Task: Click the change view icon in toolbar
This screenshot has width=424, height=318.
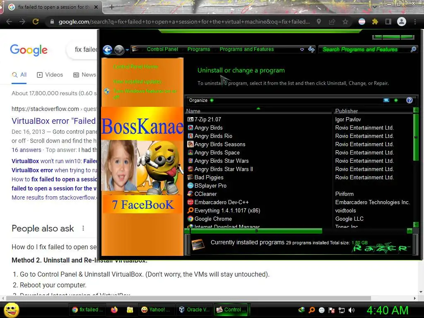Action: [386, 100]
